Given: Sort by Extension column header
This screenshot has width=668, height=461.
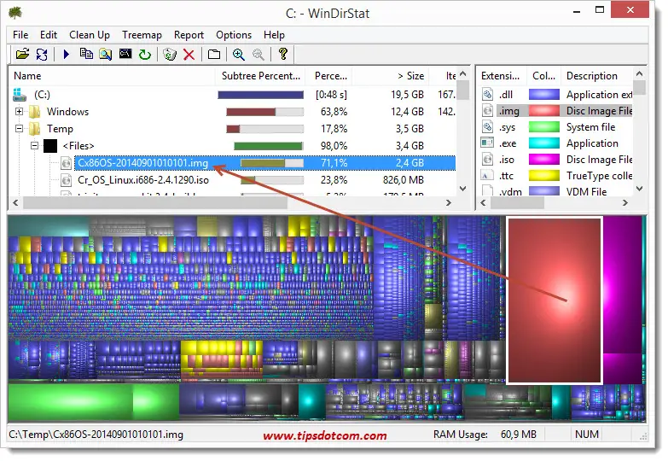Looking at the screenshot, I should [x=502, y=76].
